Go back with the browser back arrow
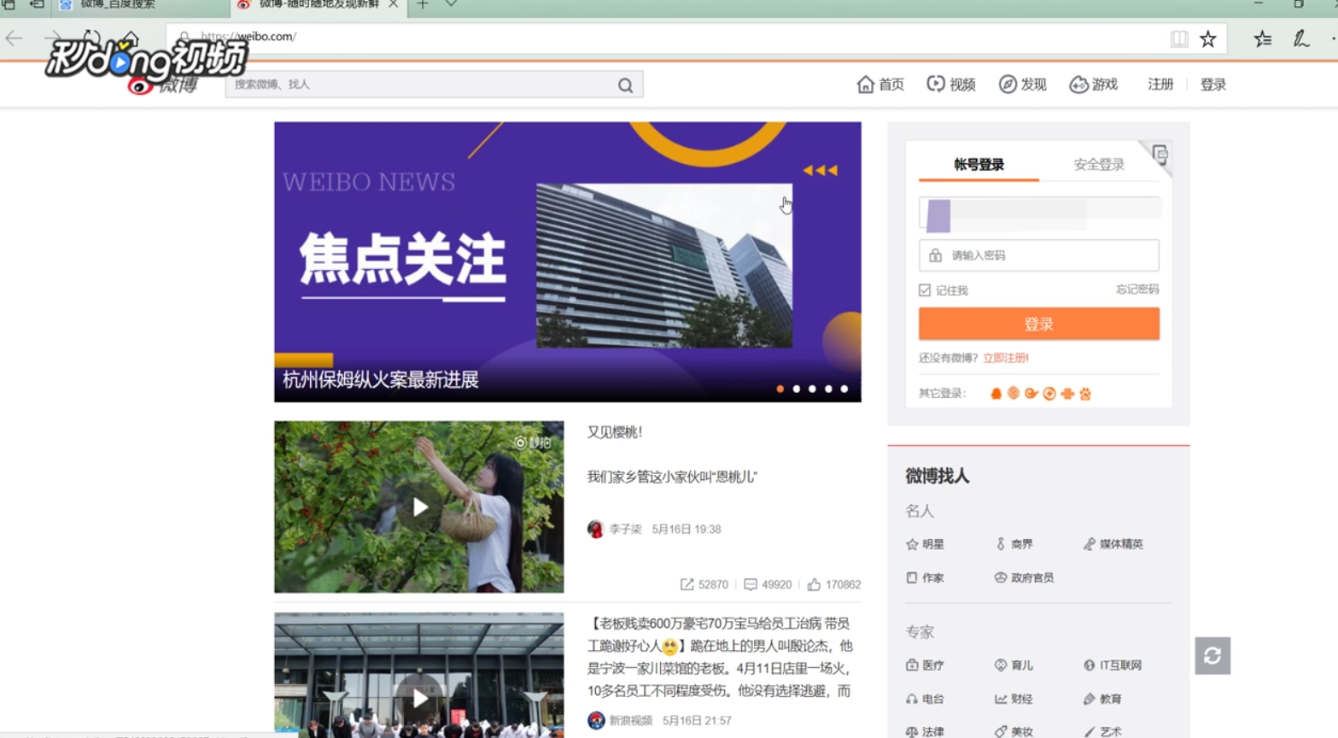This screenshot has width=1338, height=738. 15,38
